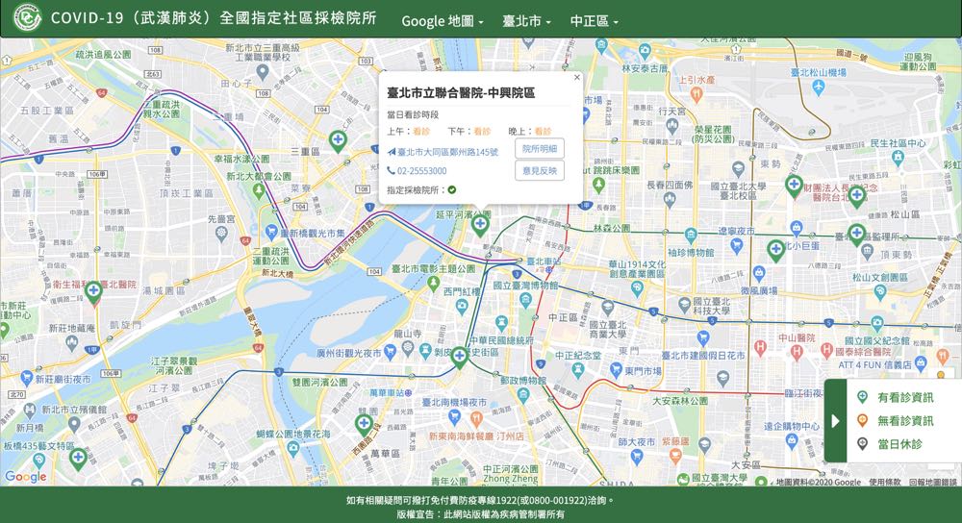Viewport: 962px width, 523px height.
Task: Click the 郵政博物館 museum icon
Action: click(x=522, y=395)
